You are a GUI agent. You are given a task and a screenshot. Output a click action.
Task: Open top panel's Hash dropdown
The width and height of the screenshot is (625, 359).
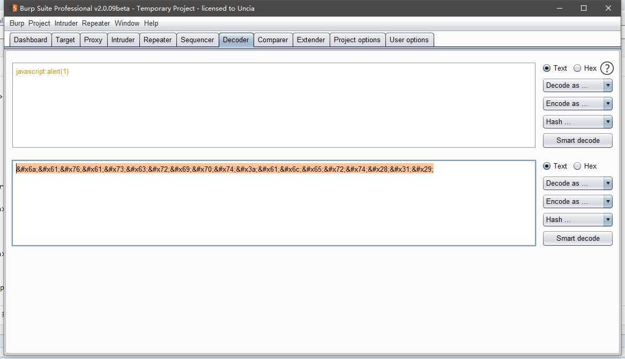pyautogui.click(x=578, y=122)
